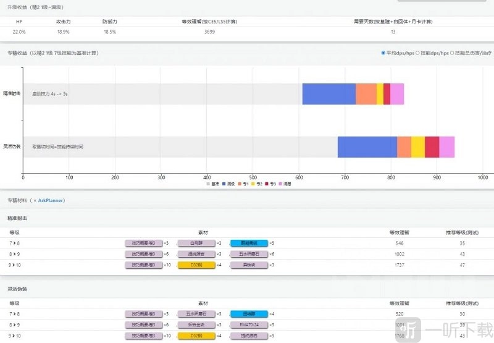The width and height of the screenshot is (494, 343).
Task: Click the blue 扭转醇 material tag
Action: [x=249, y=314]
